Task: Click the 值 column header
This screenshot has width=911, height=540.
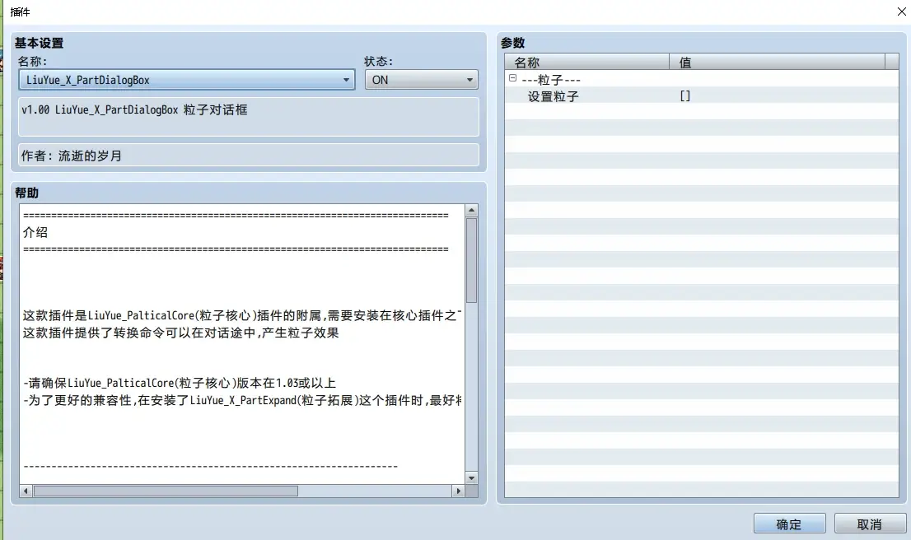Action: (777, 62)
